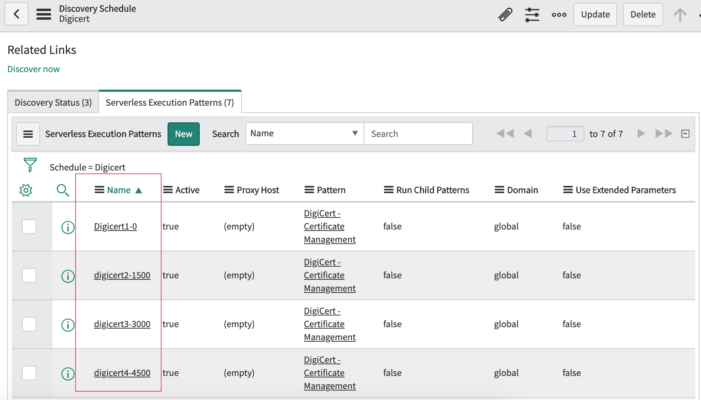Open the three-dots more options menu
701x400 pixels.
559,15
